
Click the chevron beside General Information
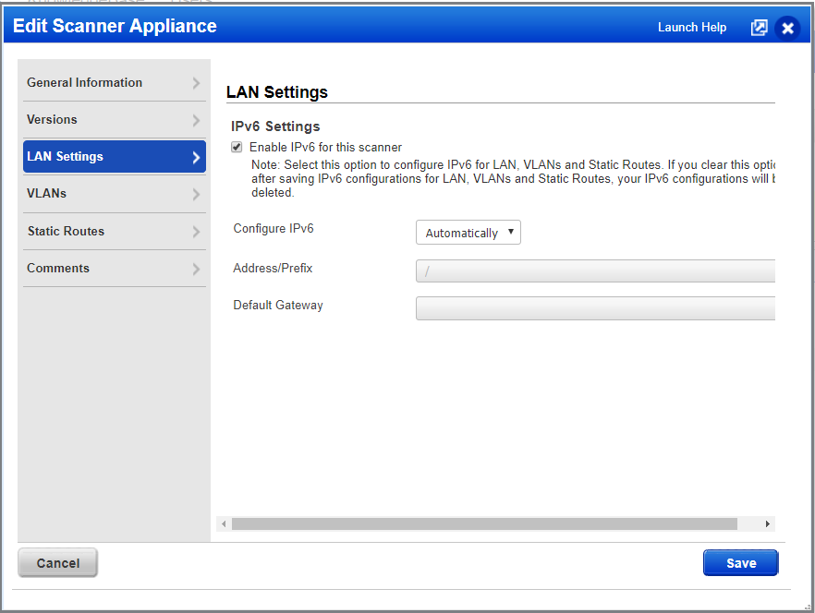coord(197,82)
